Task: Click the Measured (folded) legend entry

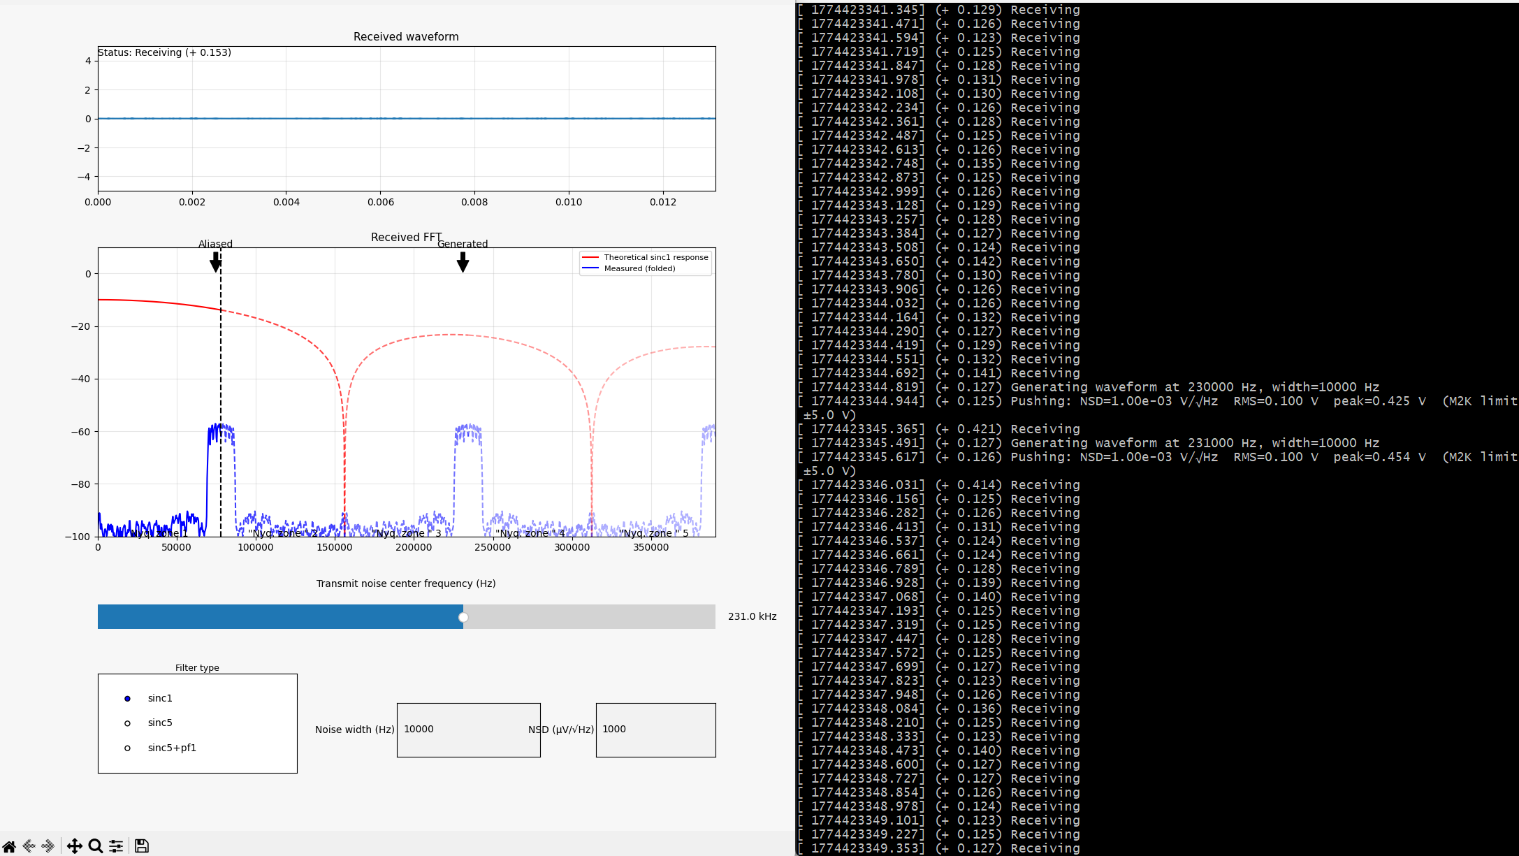Action: tap(629, 268)
